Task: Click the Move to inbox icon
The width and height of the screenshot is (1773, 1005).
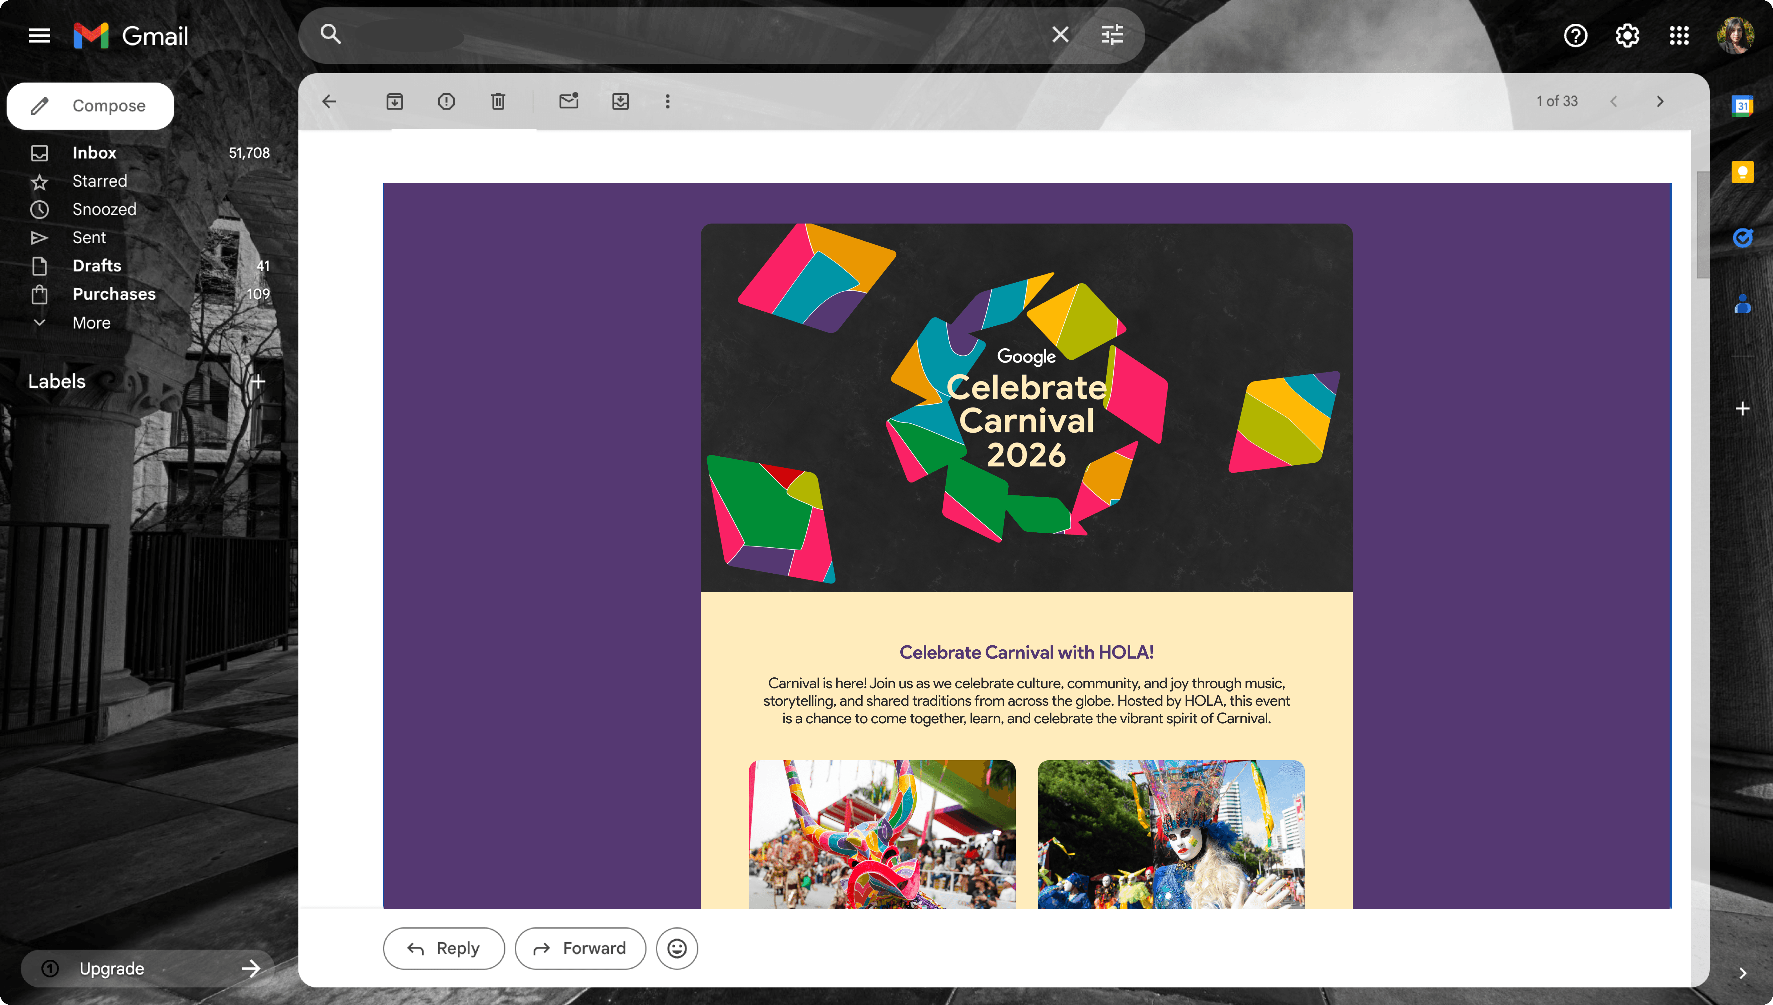Action: (x=620, y=102)
